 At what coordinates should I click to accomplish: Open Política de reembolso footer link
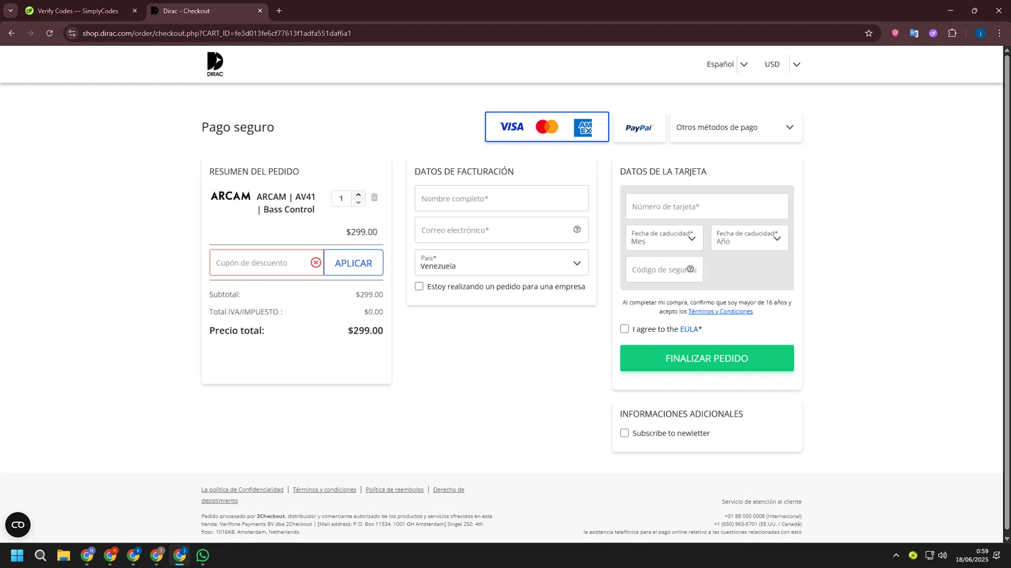394,489
